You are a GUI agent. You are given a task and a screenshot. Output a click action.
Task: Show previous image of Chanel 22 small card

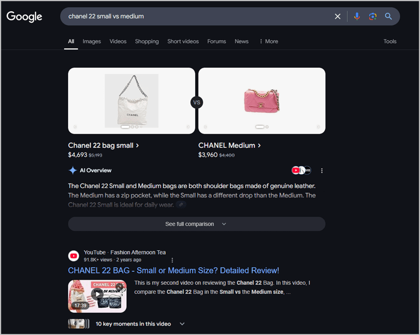coord(75,127)
